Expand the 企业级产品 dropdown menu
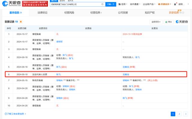Screen dimensions: 192x119 [x=149, y=4]
